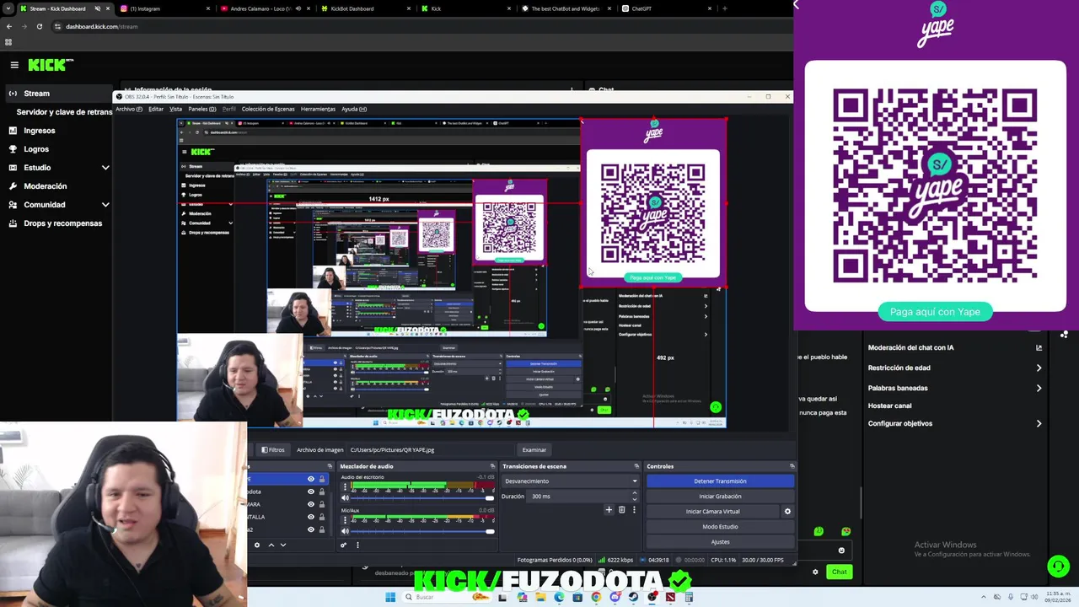This screenshot has height=607, width=1079.
Task: Click Modo Estudio button
Action: coord(720,526)
